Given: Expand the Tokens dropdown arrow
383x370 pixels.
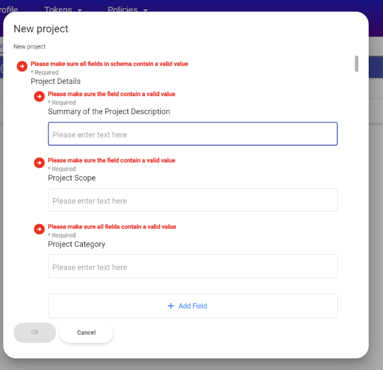Looking at the screenshot, I should click(x=80, y=10).
